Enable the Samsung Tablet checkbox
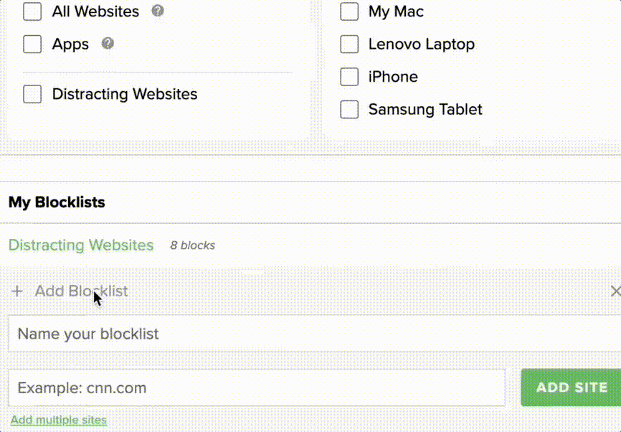This screenshot has height=432, width=621. pyautogui.click(x=349, y=109)
